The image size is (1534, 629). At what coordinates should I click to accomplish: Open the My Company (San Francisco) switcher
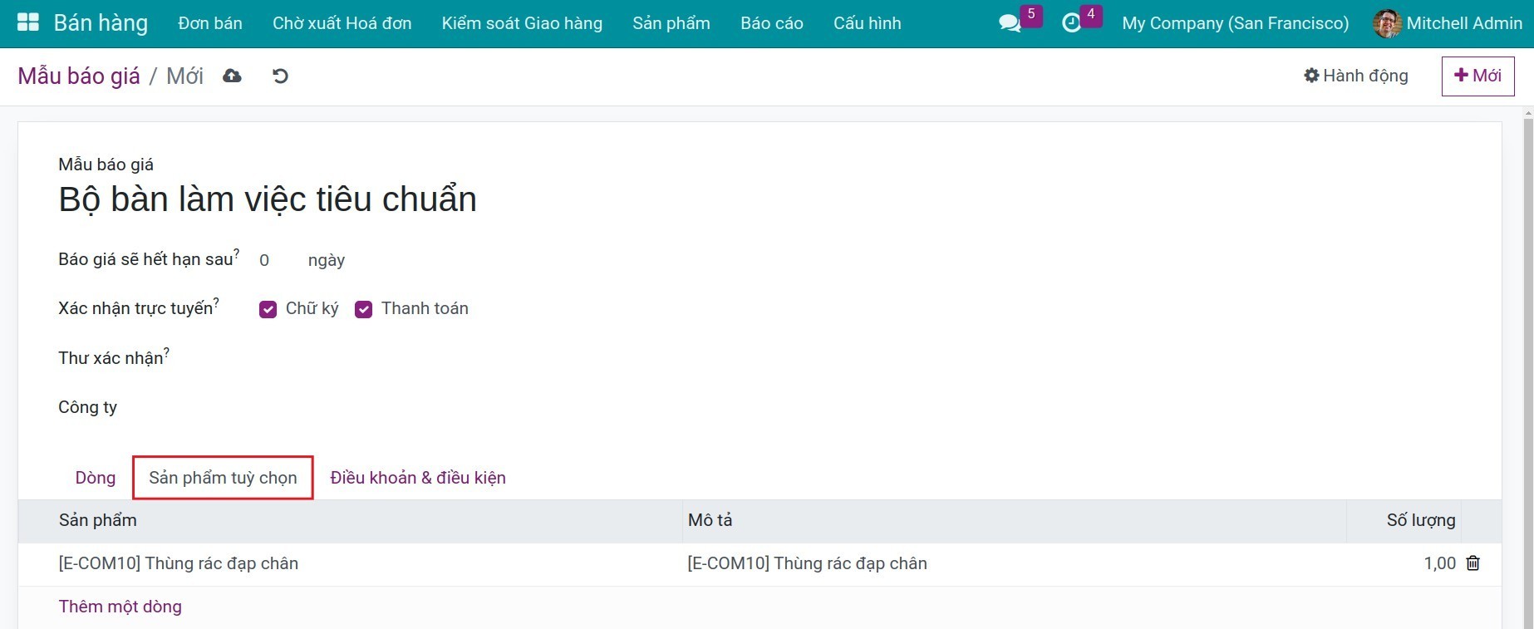1235,23
